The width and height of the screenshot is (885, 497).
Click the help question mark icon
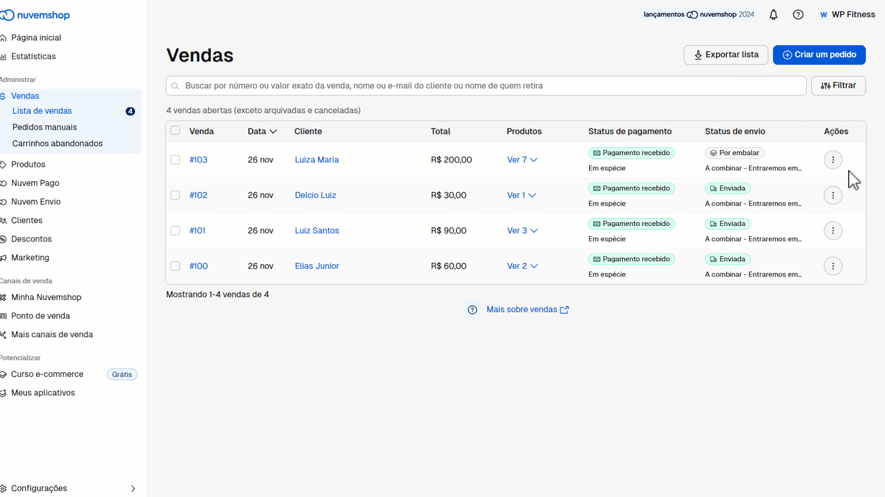tap(798, 14)
